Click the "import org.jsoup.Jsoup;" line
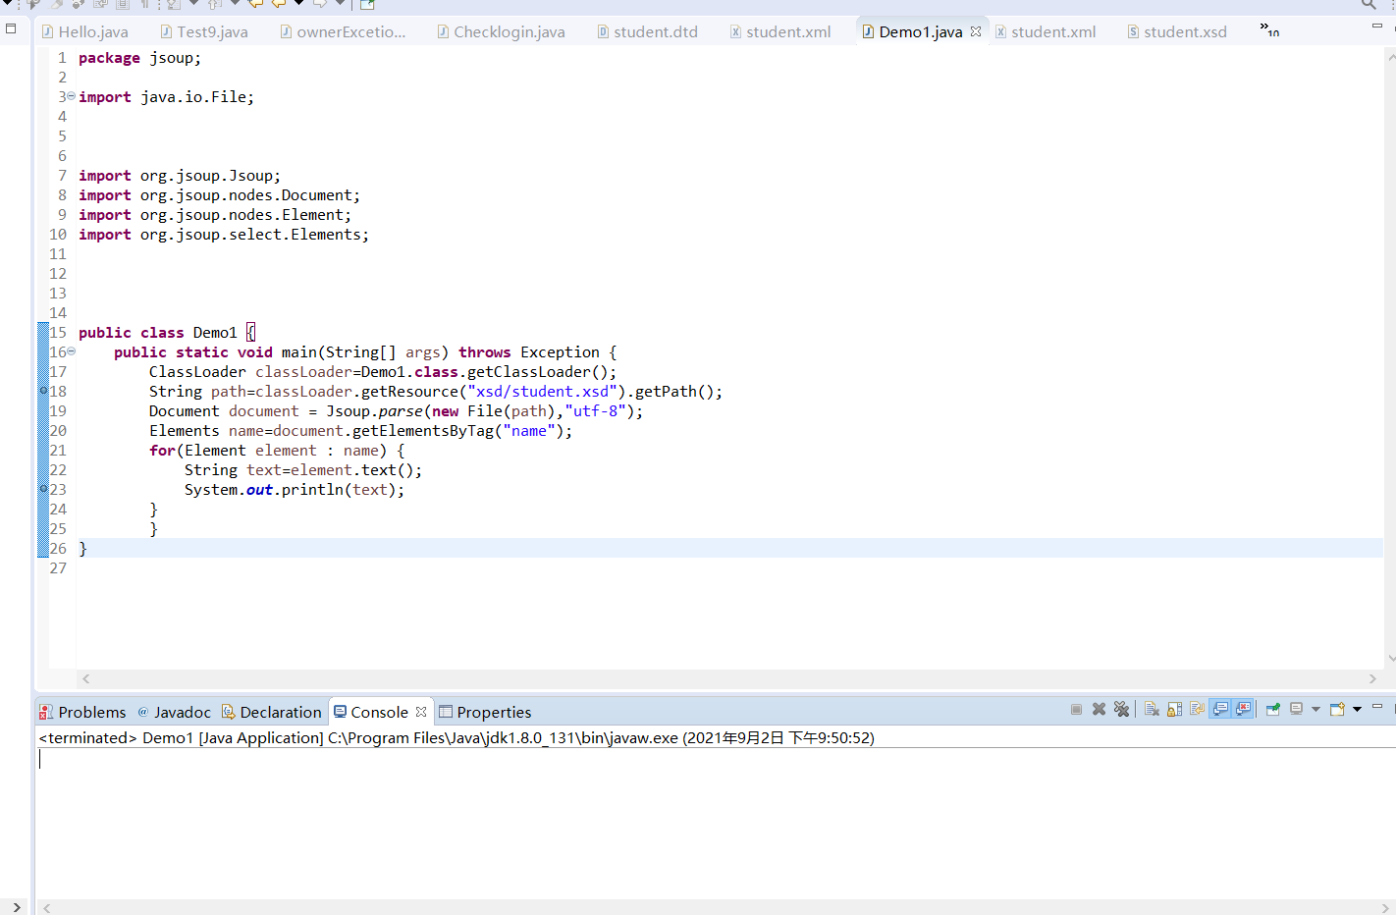Screen dimensions: 1396x915 pos(180,176)
